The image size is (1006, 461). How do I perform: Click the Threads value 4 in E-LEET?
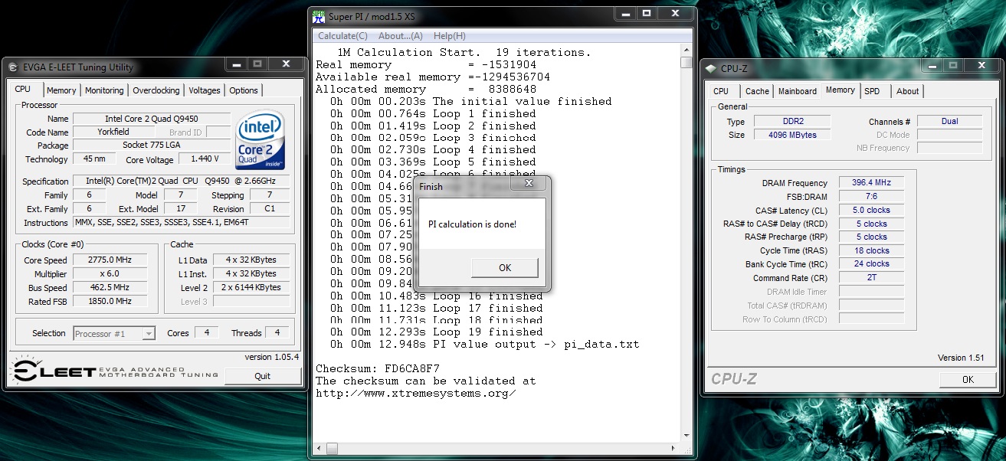click(x=277, y=332)
